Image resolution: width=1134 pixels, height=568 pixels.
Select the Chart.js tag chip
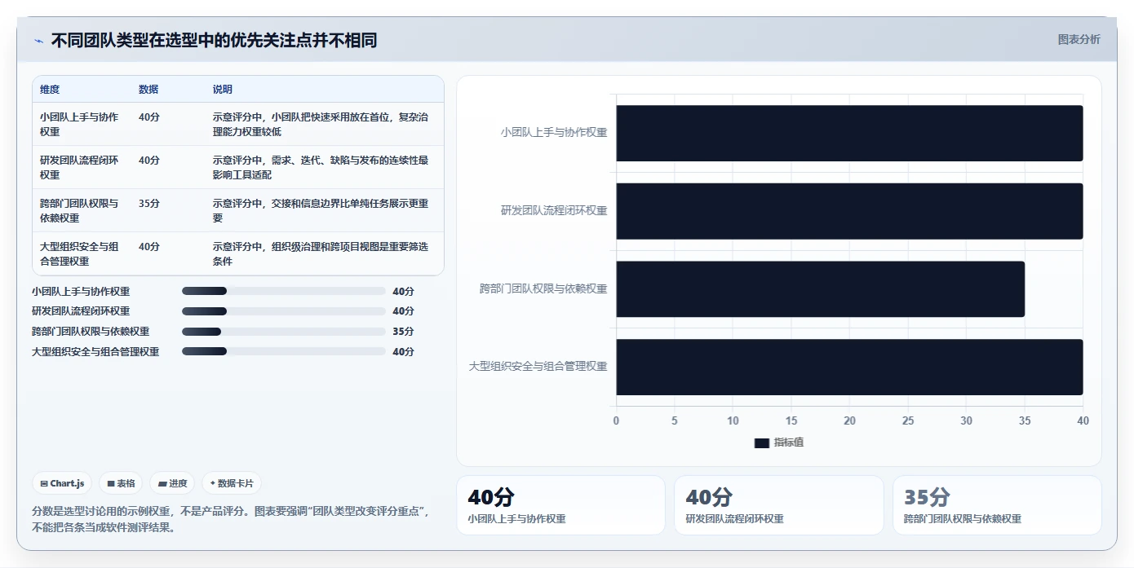pyautogui.click(x=63, y=483)
